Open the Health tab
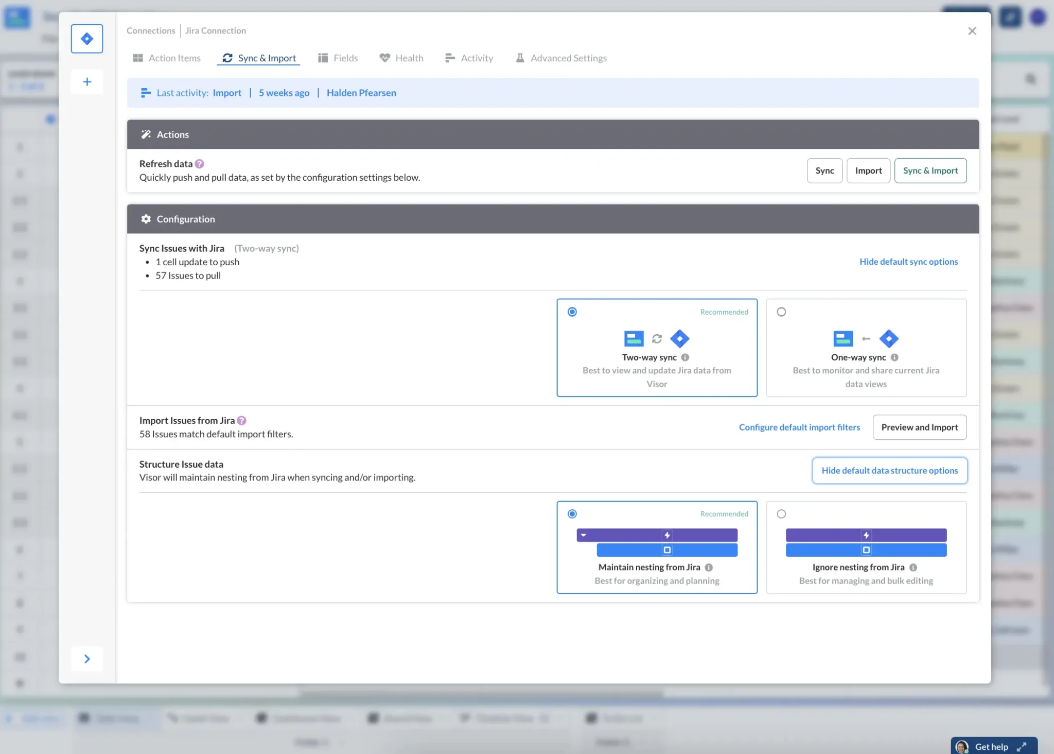The width and height of the screenshot is (1054, 754). (401, 58)
